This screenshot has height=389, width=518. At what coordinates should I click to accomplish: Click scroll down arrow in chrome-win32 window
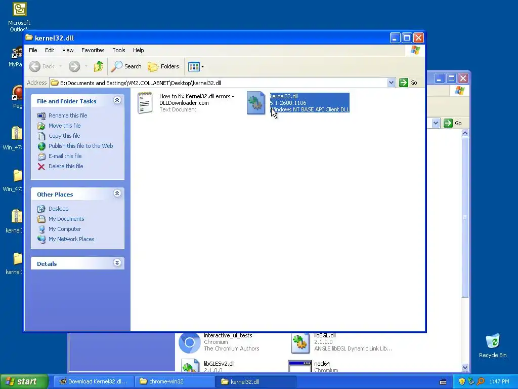pyautogui.click(x=465, y=367)
